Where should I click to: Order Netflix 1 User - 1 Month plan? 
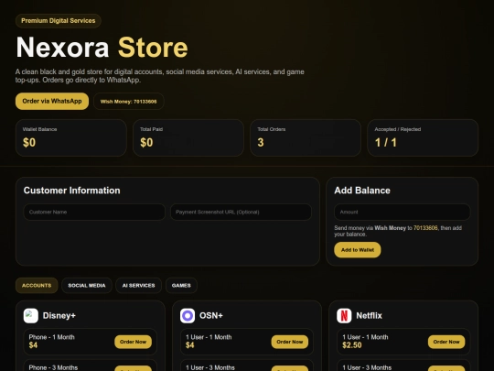click(x=446, y=342)
